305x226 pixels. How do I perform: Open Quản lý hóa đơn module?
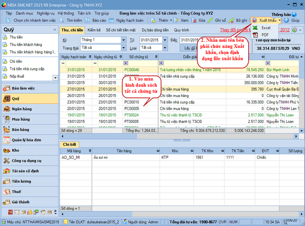pos(30,140)
